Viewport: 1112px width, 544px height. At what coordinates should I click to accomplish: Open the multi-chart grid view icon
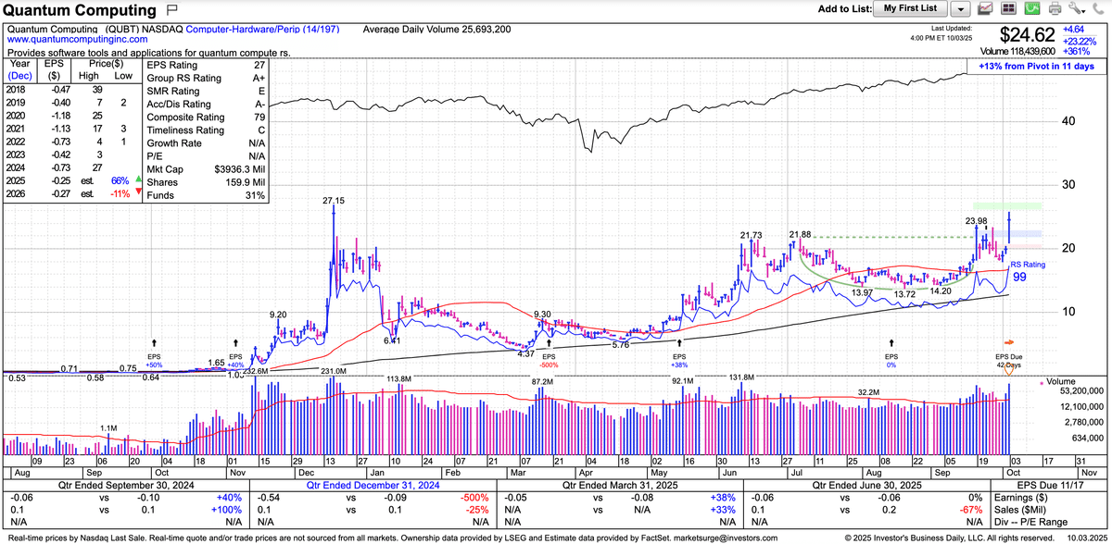point(1008,9)
